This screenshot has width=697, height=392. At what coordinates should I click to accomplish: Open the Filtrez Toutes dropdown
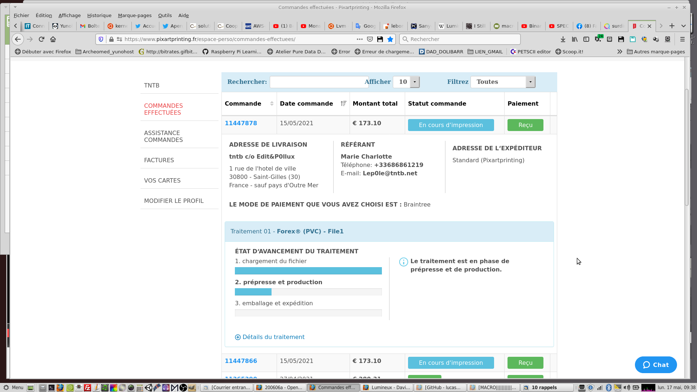530,82
